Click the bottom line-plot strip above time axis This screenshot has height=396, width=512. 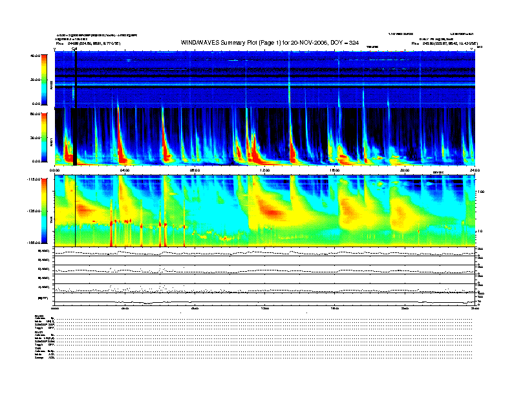point(264,299)
